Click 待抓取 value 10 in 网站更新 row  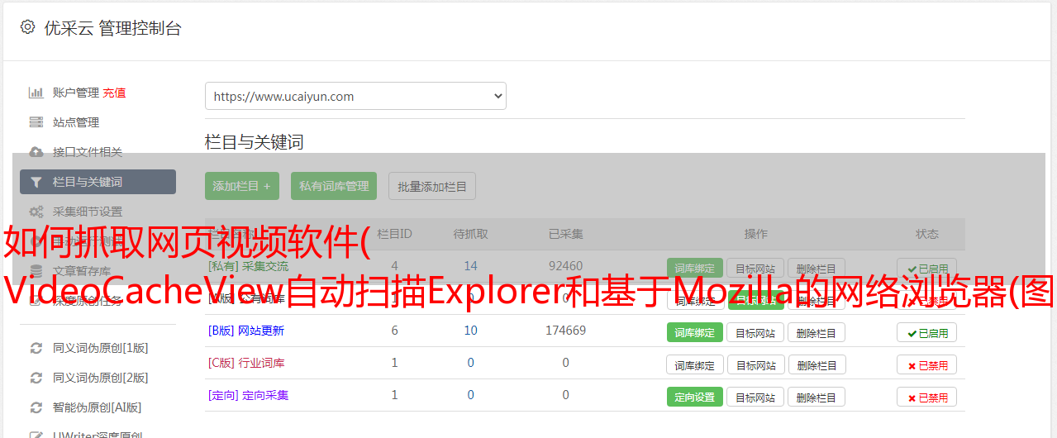tap(471, 331)
